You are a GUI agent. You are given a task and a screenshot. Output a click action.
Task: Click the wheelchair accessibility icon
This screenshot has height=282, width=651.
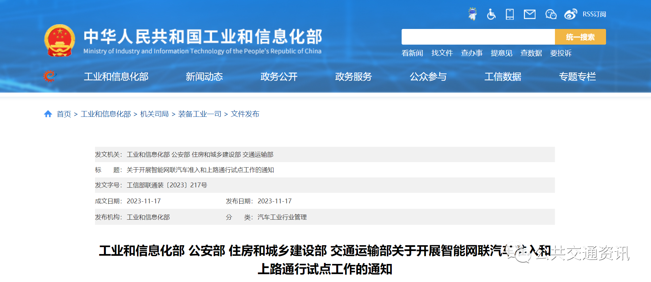point(491,14)
